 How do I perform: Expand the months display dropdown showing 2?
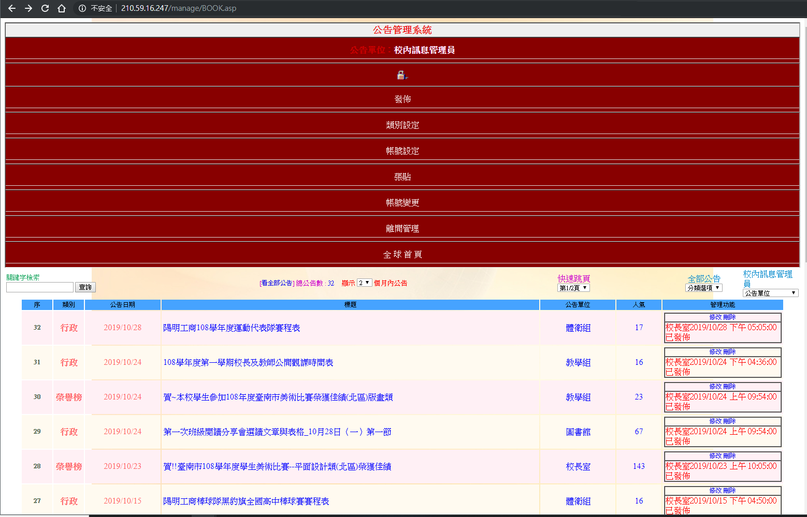click(x=364, y=283)
